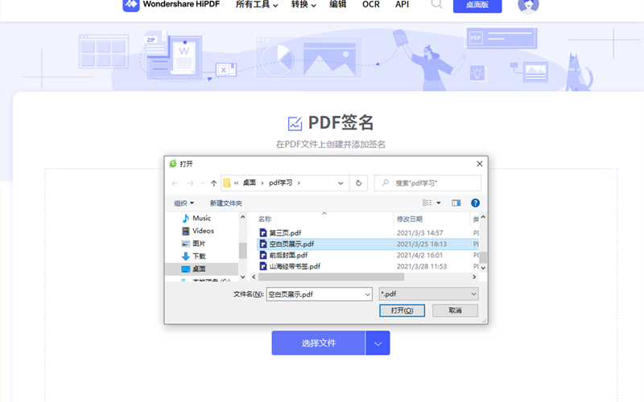This screenshot has height=402, width=644.
Task: Click the 打开(O) button
Action: tap(402, 310)
